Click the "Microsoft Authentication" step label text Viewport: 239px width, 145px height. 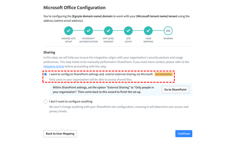[88, 40]
